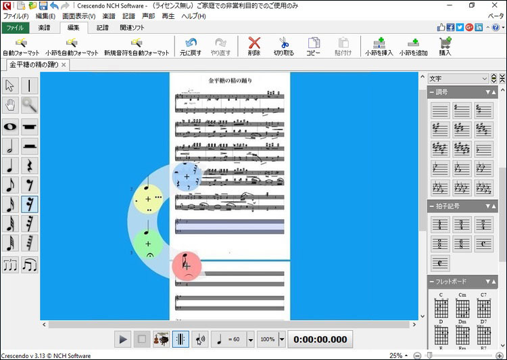Select the one-flat key signature

pos(484,150)
